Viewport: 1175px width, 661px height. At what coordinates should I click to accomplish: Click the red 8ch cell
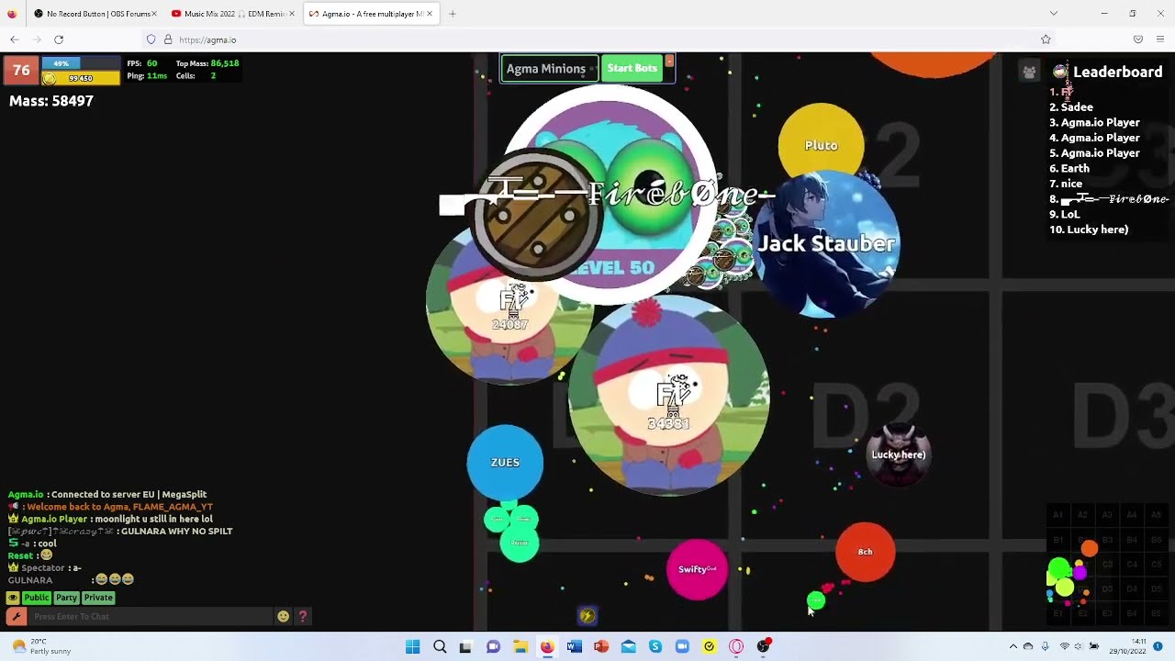click(865, 552)
